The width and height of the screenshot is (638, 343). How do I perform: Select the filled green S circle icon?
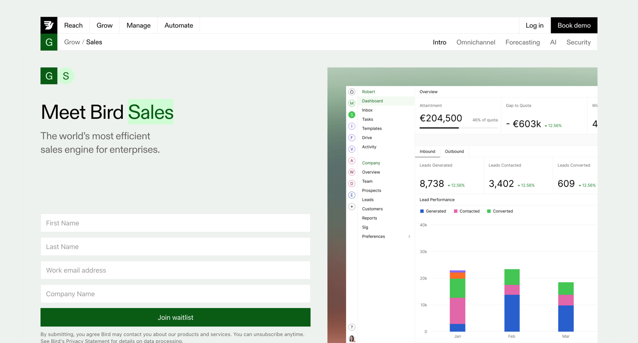pos(352,115)
